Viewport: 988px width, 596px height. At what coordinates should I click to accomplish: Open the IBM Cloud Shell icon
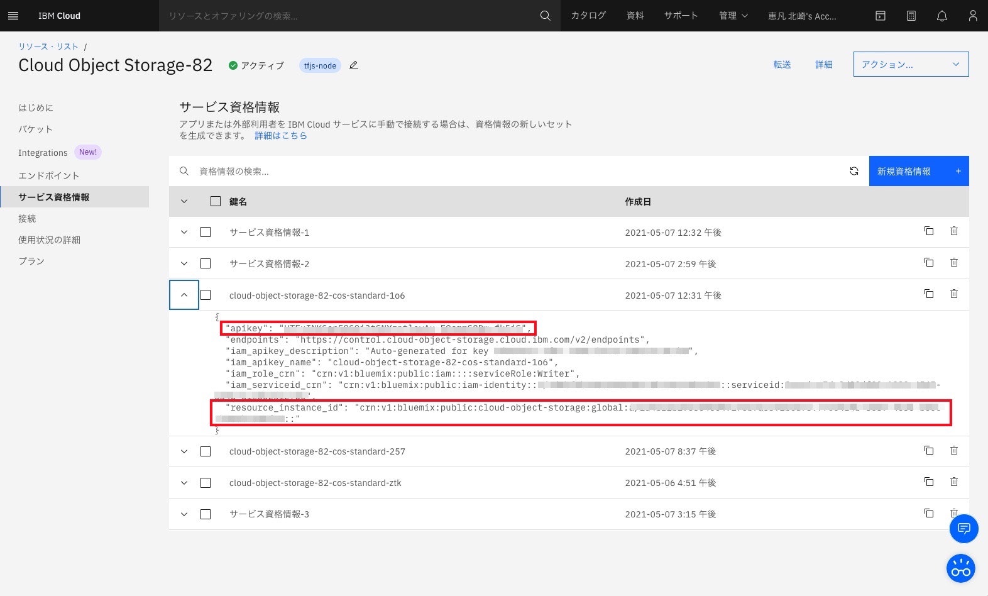881,16
